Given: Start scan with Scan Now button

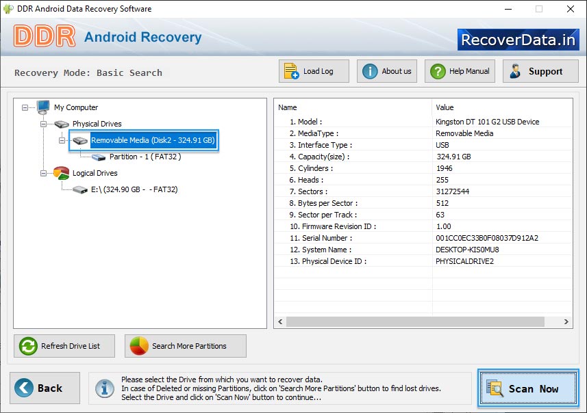Looking at the screenshot, I should click(x=528, y=388).
